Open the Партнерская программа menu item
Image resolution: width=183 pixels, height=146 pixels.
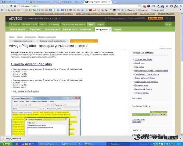73,24
